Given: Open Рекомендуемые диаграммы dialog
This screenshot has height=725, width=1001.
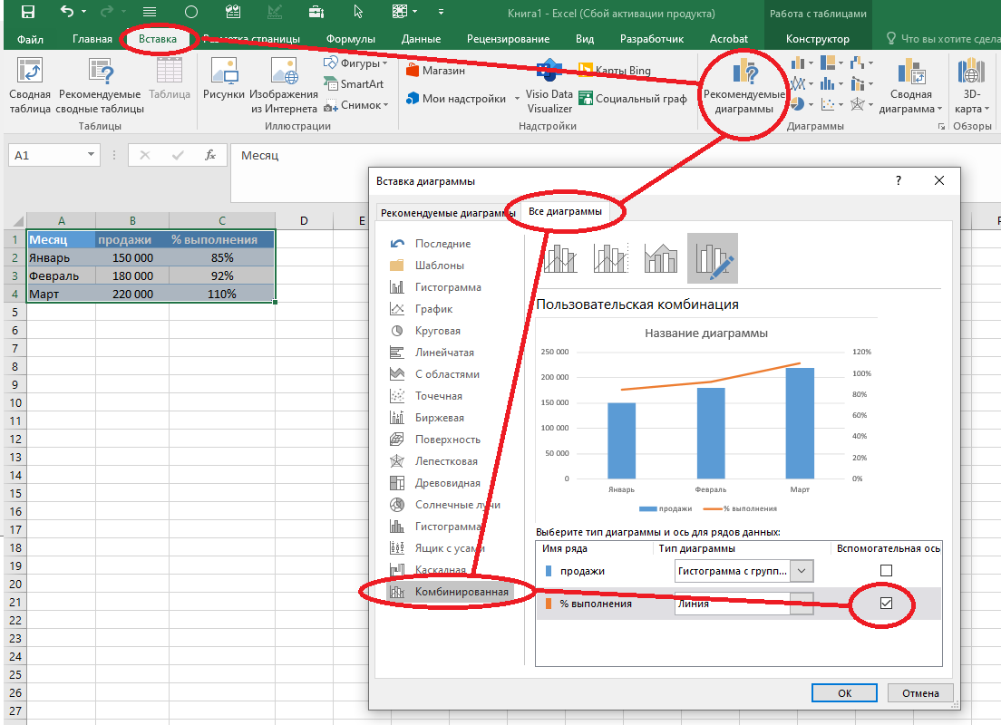Looking at the screenshot, I should [743, 87].
